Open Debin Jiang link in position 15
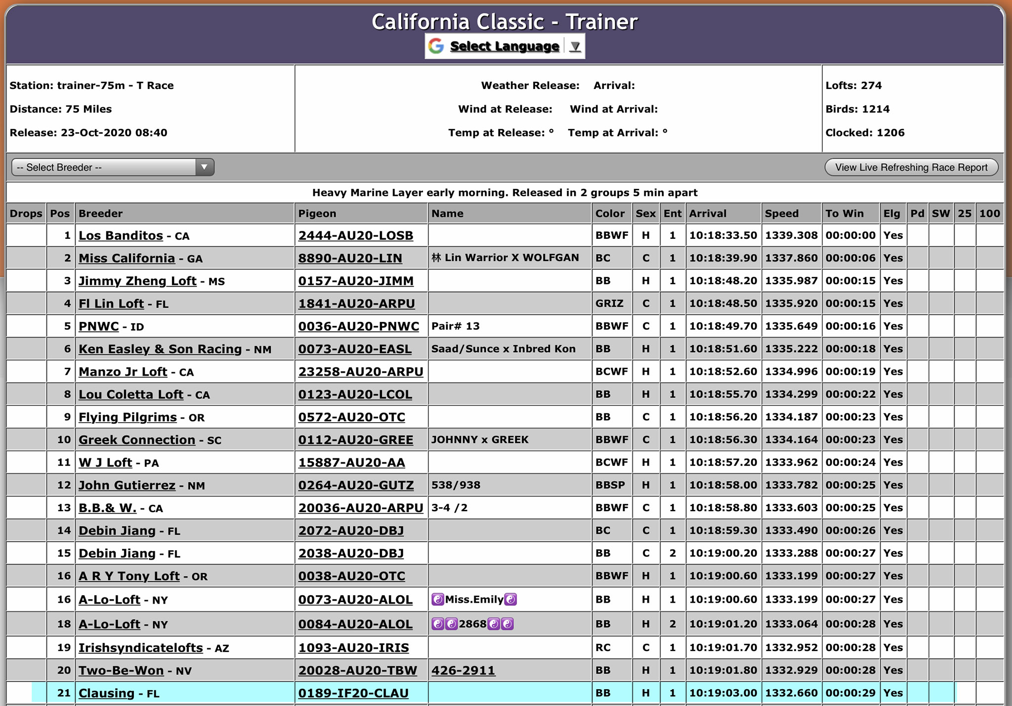 pyautogui.click(x=117, y=554)
